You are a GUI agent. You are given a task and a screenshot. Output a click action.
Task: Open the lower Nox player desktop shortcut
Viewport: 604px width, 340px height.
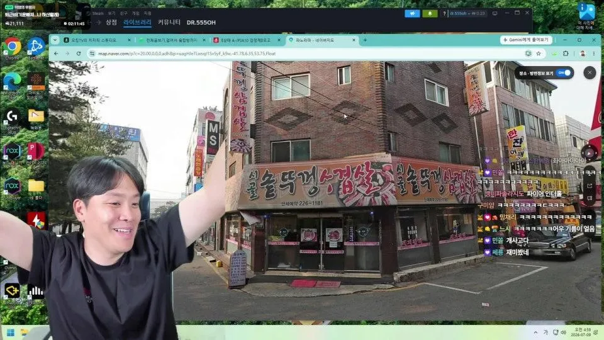tap(13, 188)
